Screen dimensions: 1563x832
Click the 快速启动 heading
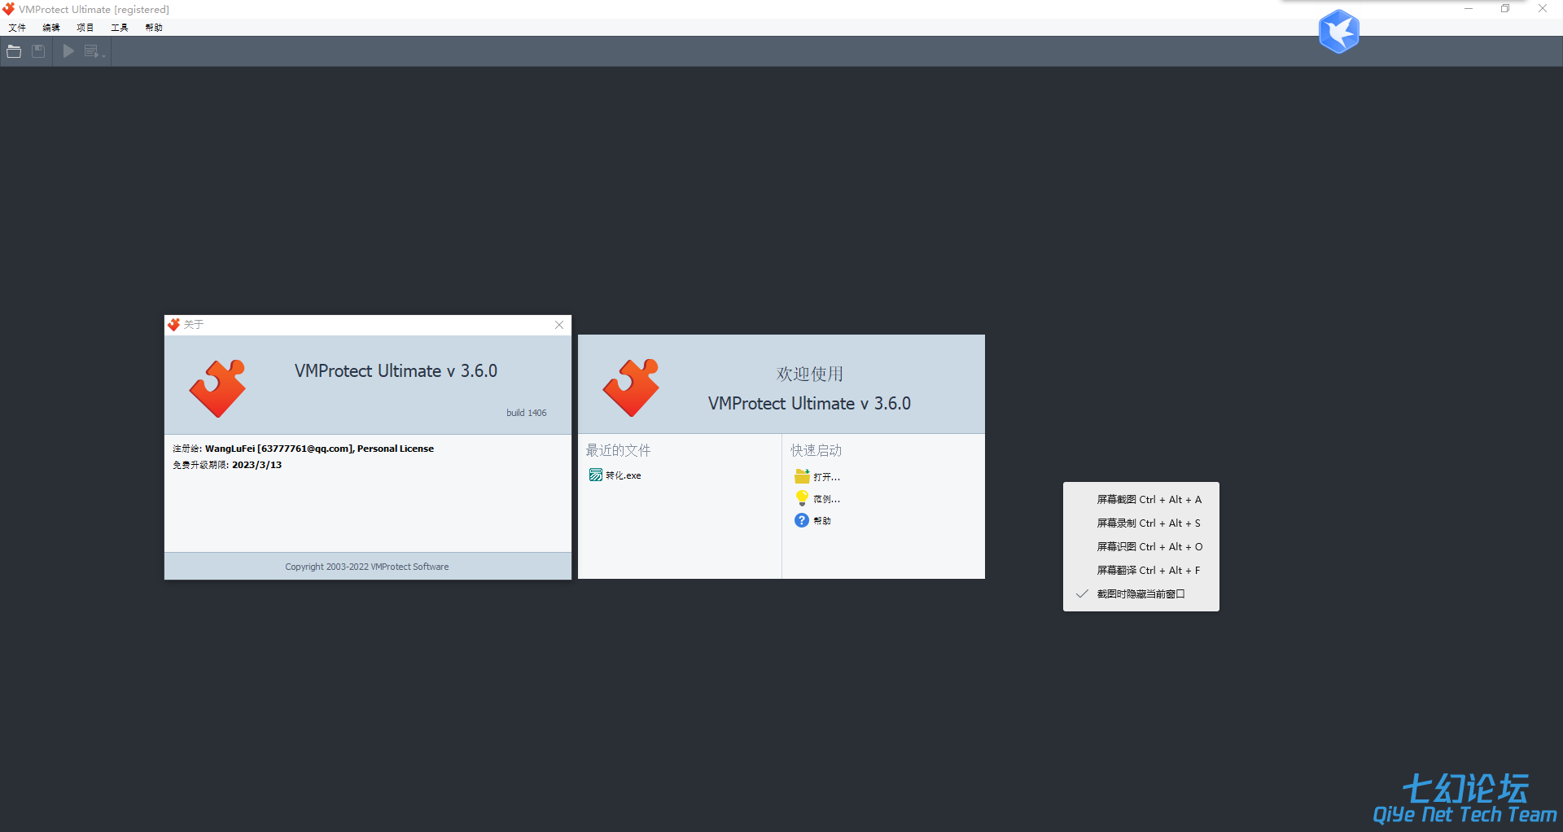[816, 450]
